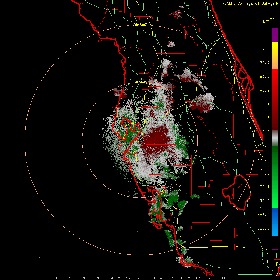This screenshot has height=280, width=280.
Task: Click the yellow-orange segment of the color bar
Action: click(275, 55)
